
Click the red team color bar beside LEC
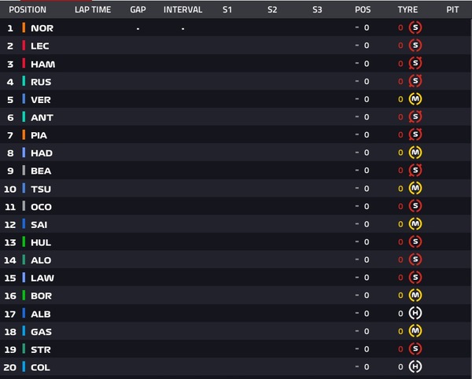(24, 46)
